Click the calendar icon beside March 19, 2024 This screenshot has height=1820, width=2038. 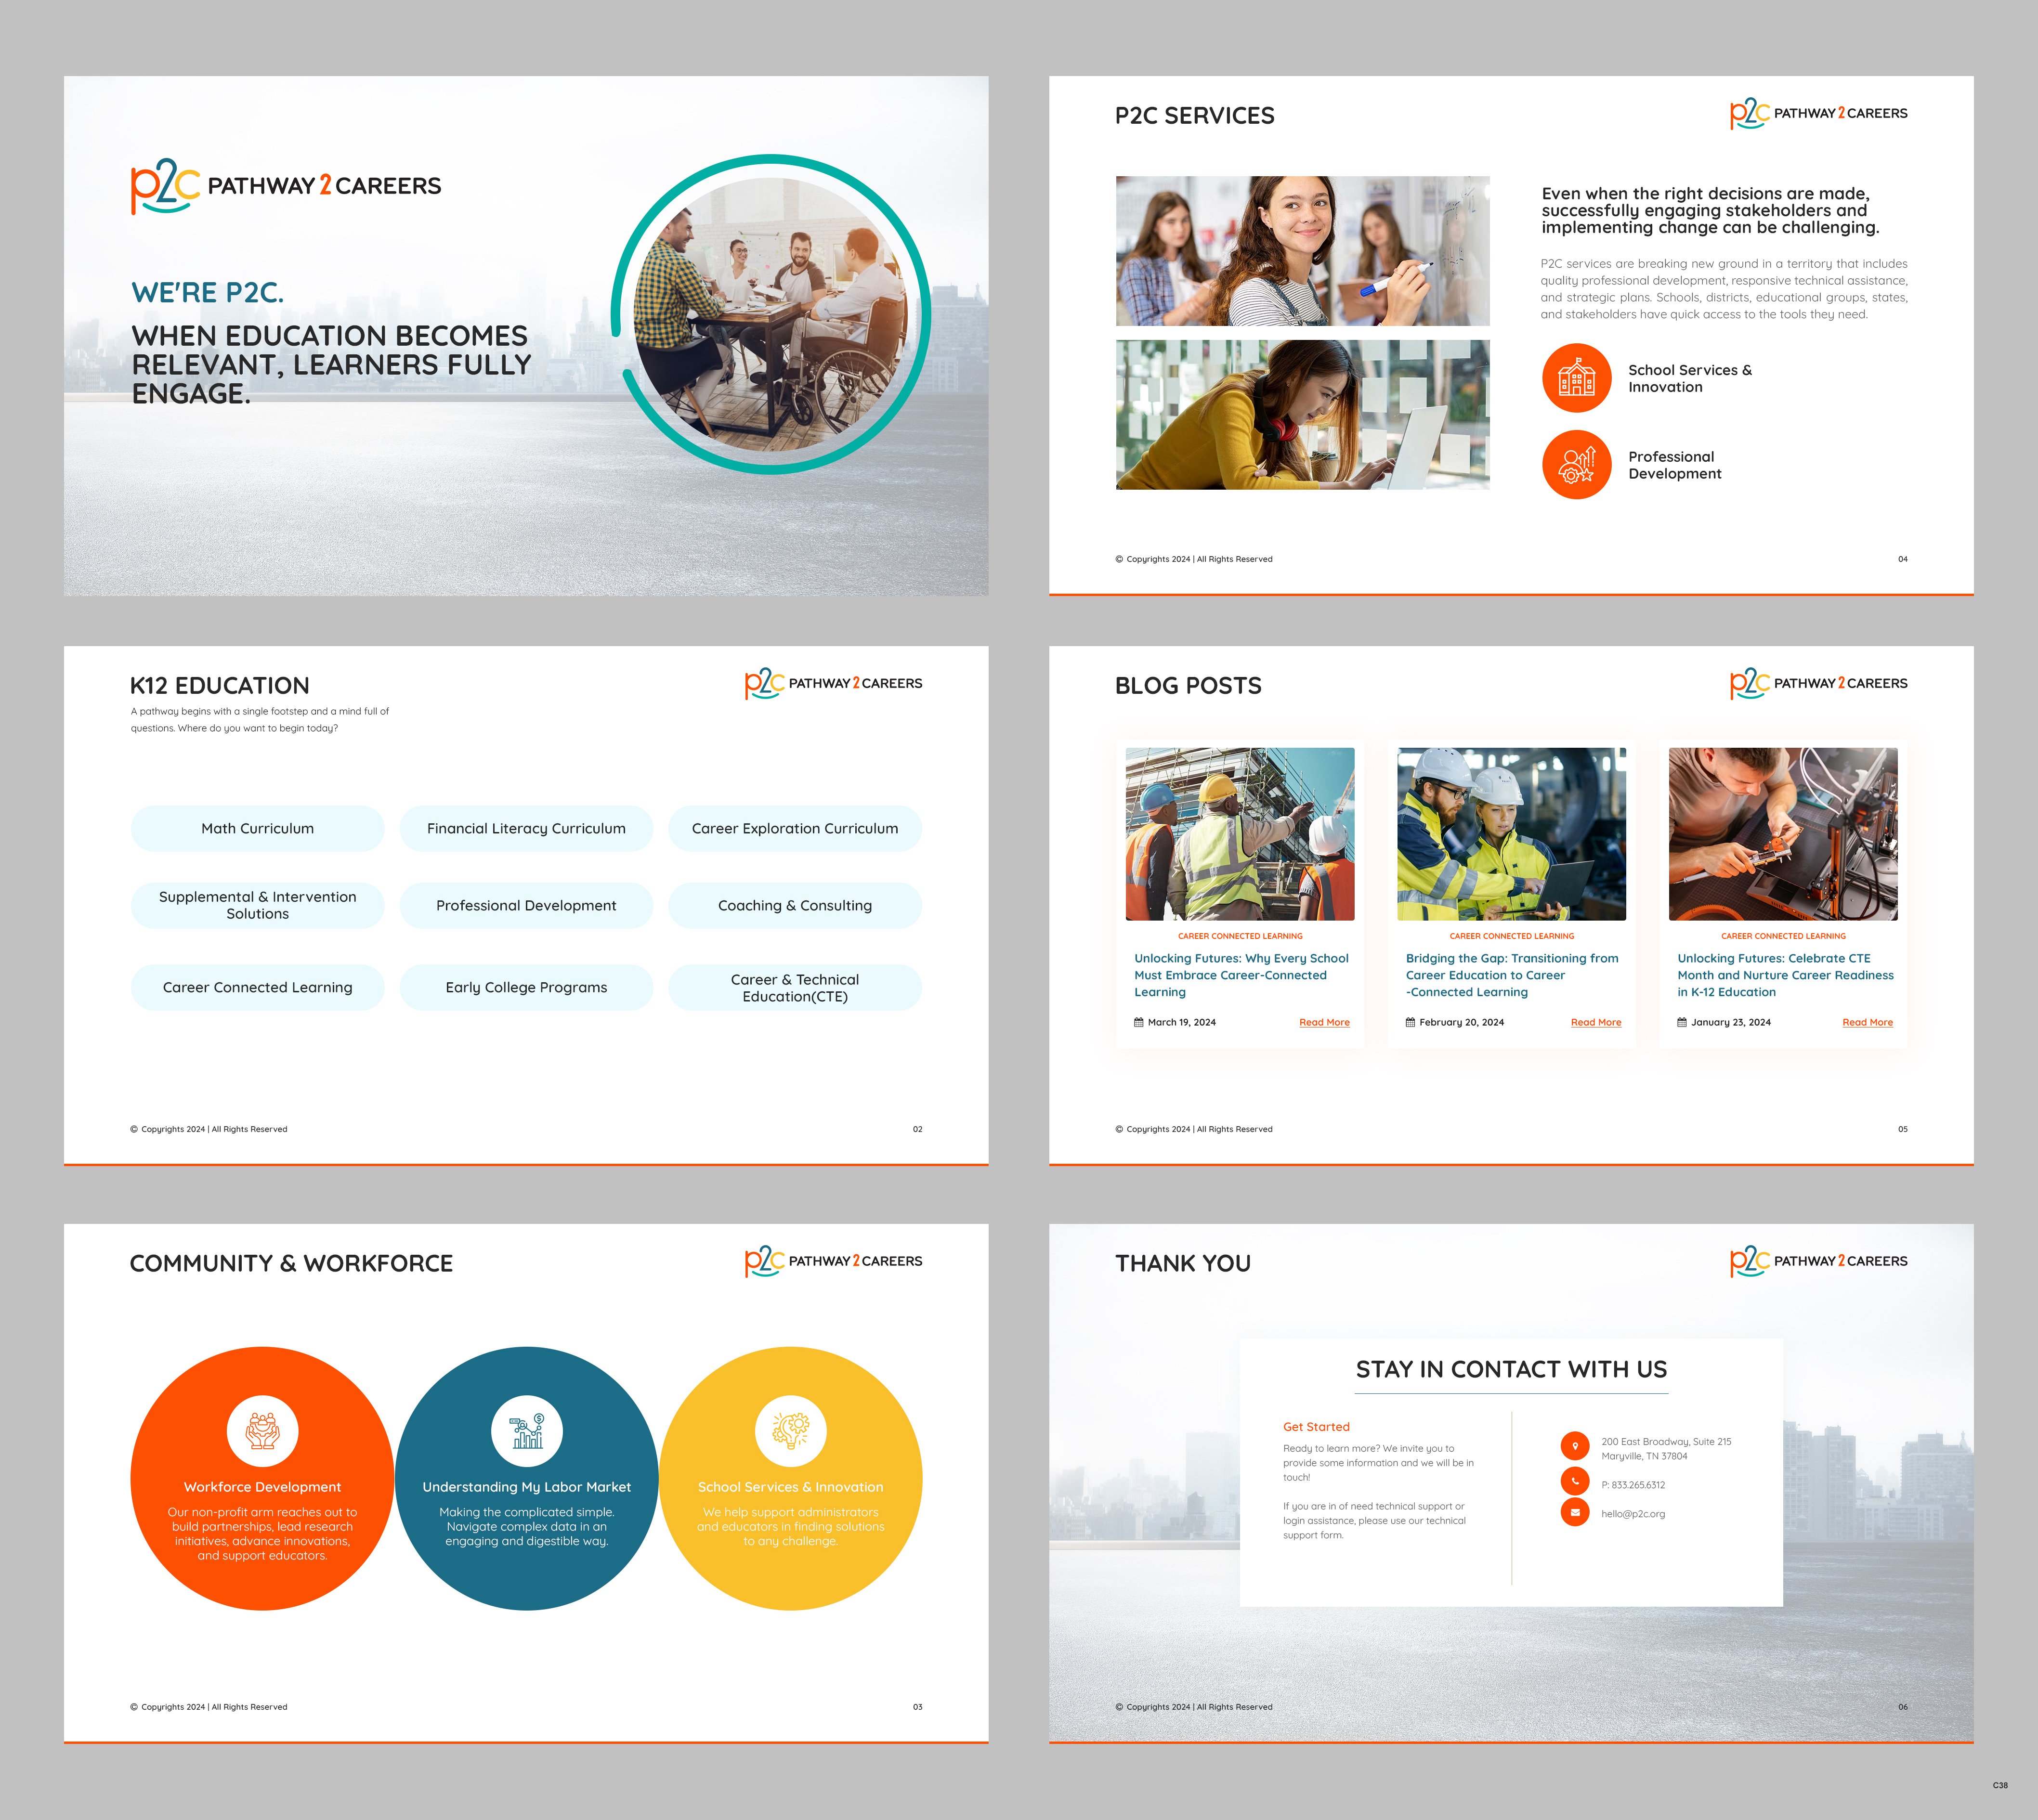click(x=1138, y=1022)
